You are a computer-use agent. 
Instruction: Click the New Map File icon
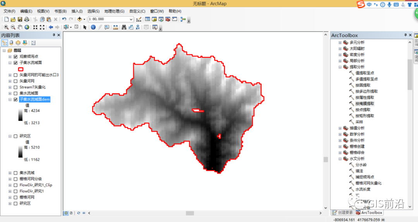[x=7, y=19]
